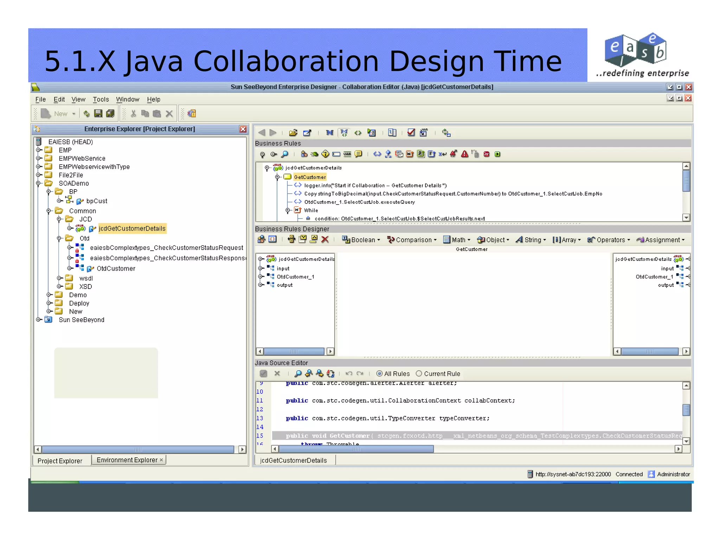720x540 pixels.
Task: Click the While loop icon in Business Rules toolbar
Action: click(410, 154)
